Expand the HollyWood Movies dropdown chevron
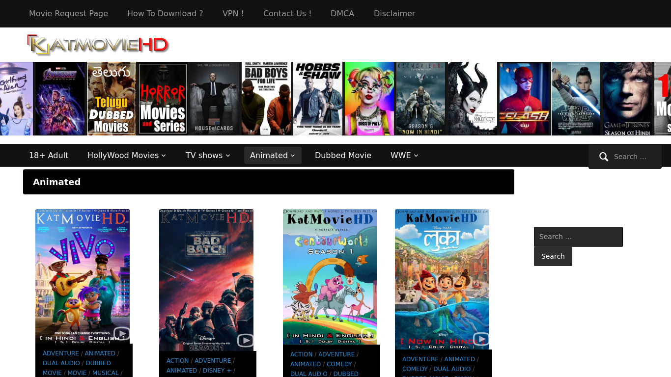Screen dimensions: 671x377 [164, 156]
